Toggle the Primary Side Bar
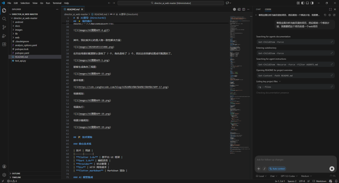Image resolution: width=339 pixels, height=183 pixels. (x=303, y=3)
